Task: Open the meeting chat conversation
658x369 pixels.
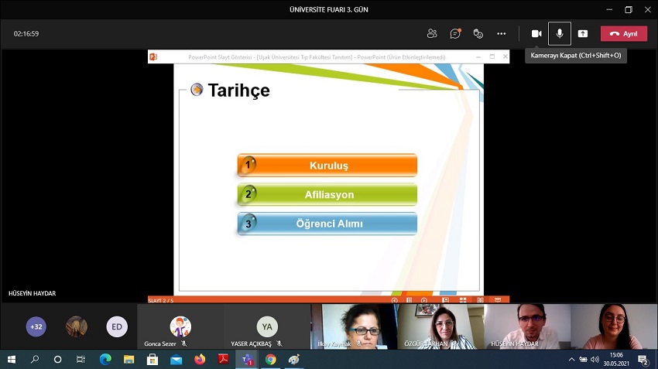Action: click(x=455, y=33)
